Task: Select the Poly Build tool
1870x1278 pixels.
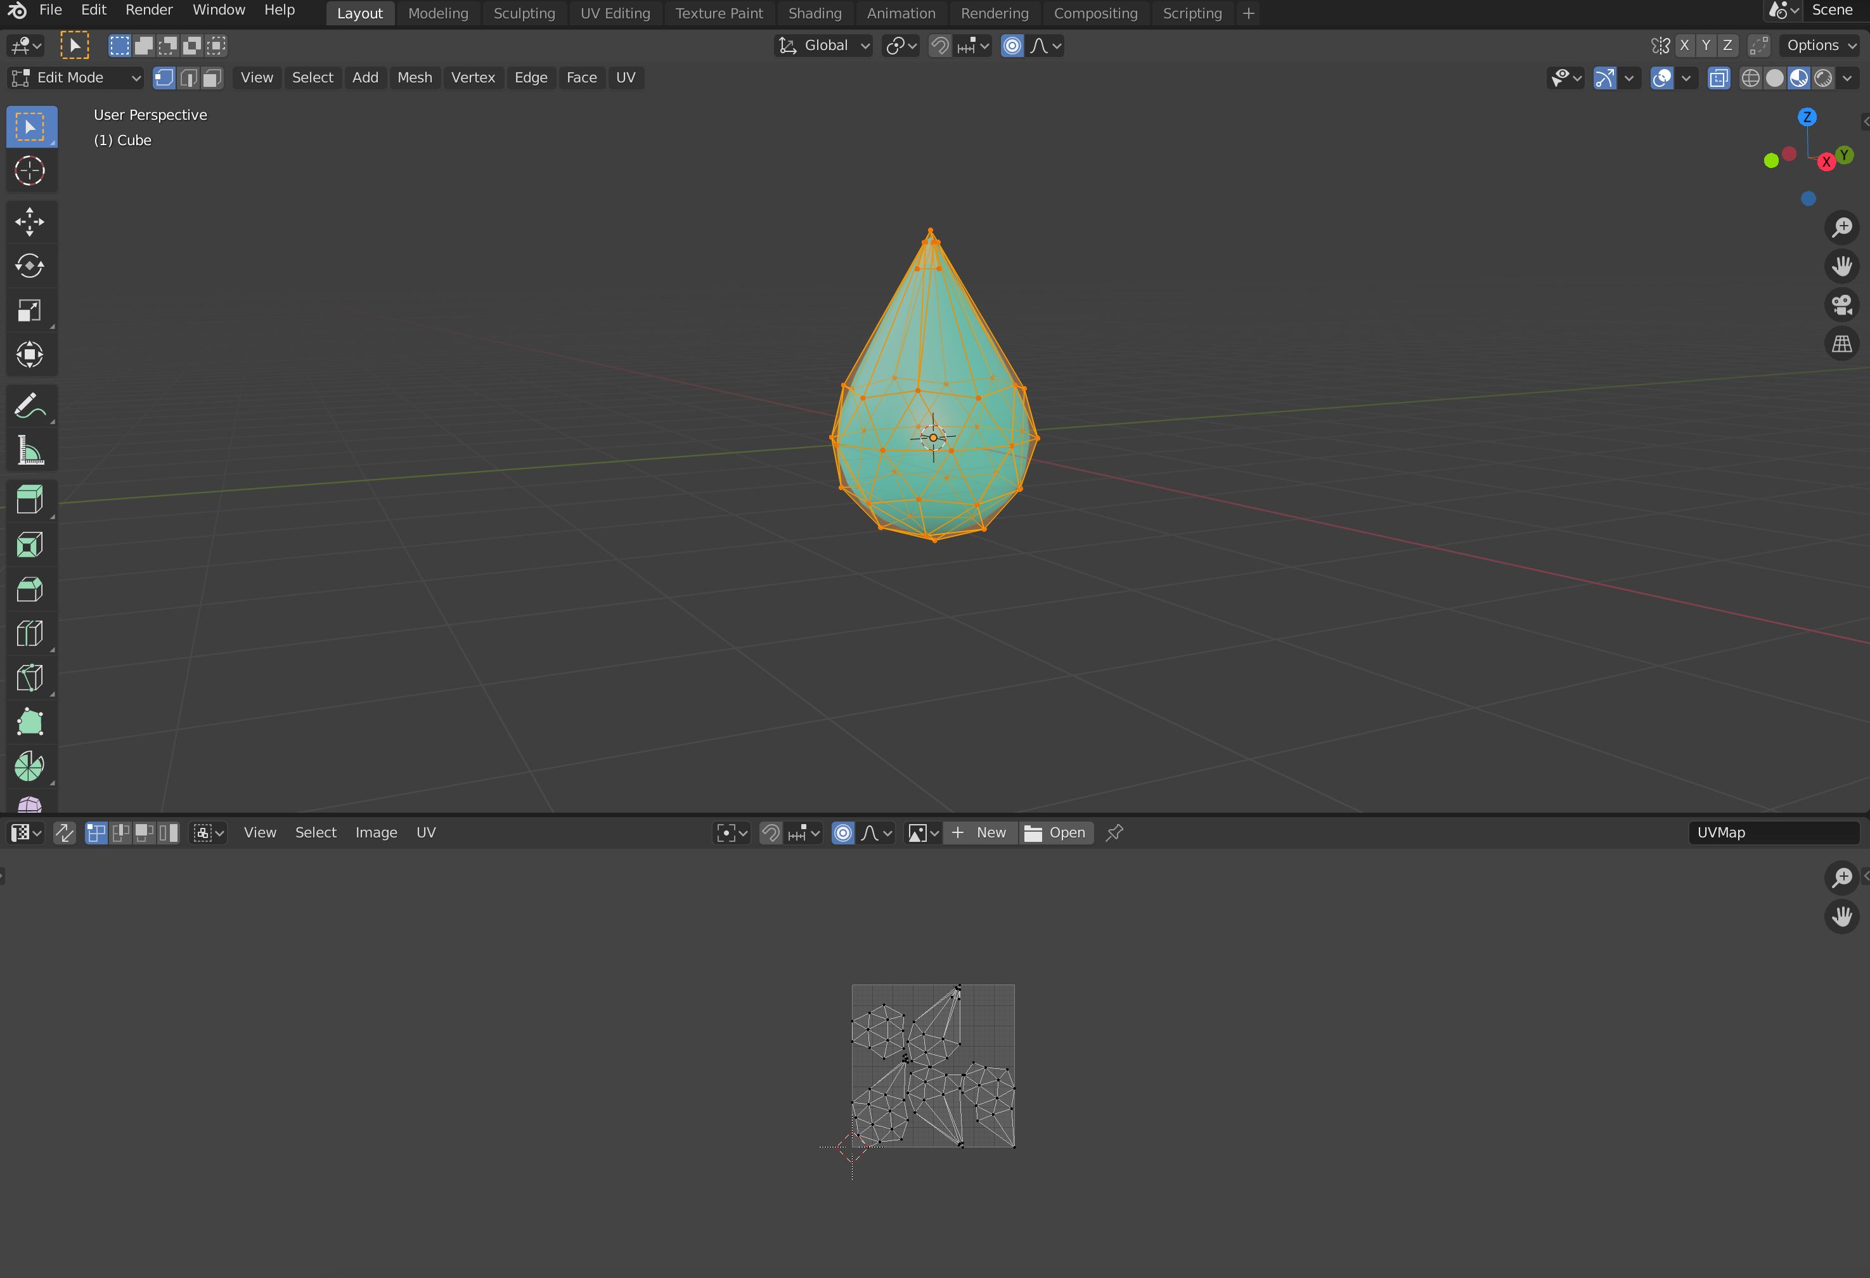Action: pos(30,722)
